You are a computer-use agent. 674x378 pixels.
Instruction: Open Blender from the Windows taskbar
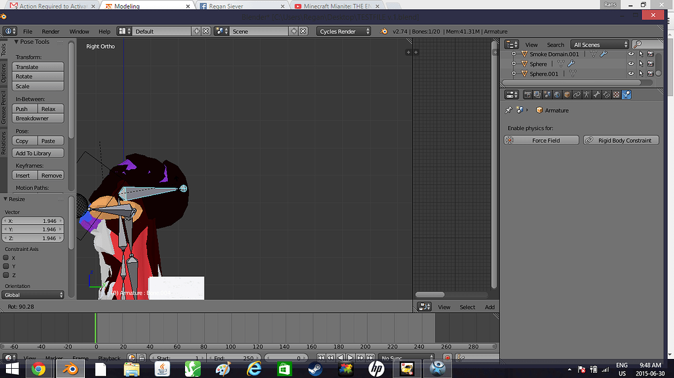70,369
